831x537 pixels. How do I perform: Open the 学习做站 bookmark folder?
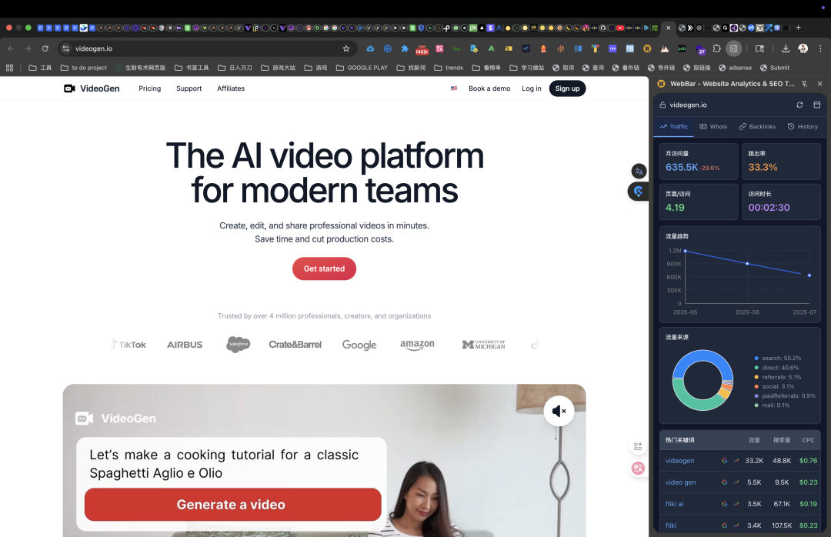(x=527, y=68)
